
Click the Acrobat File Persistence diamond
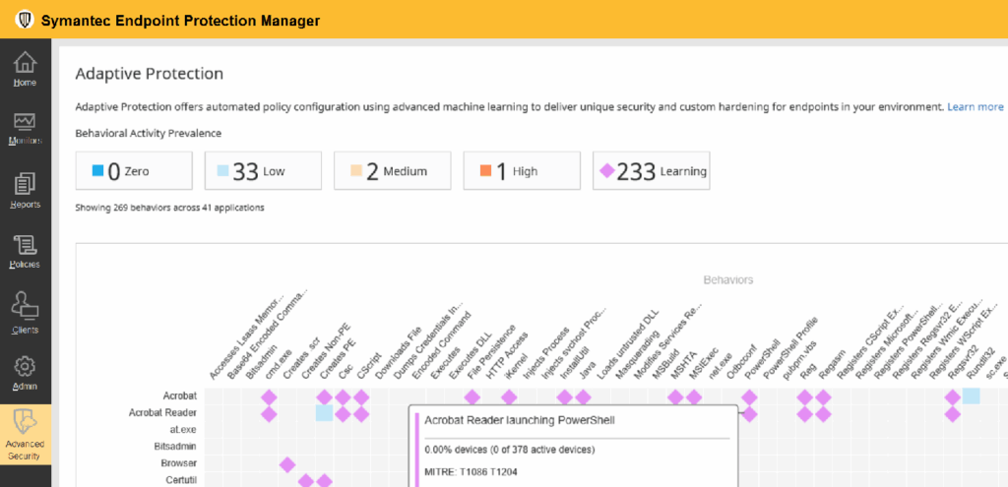pyautogui.click(x=472, y=397)
